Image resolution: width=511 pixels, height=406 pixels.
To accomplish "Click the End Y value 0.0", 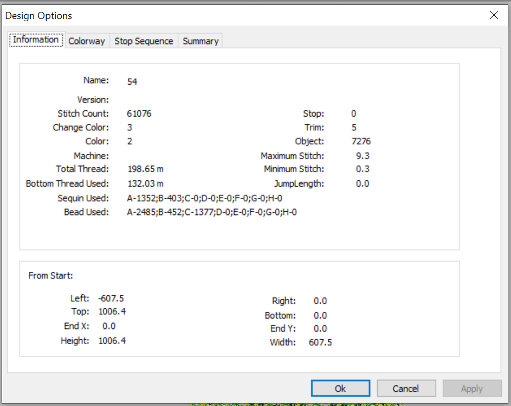I will pyautogui.click(x=320, y=328).
